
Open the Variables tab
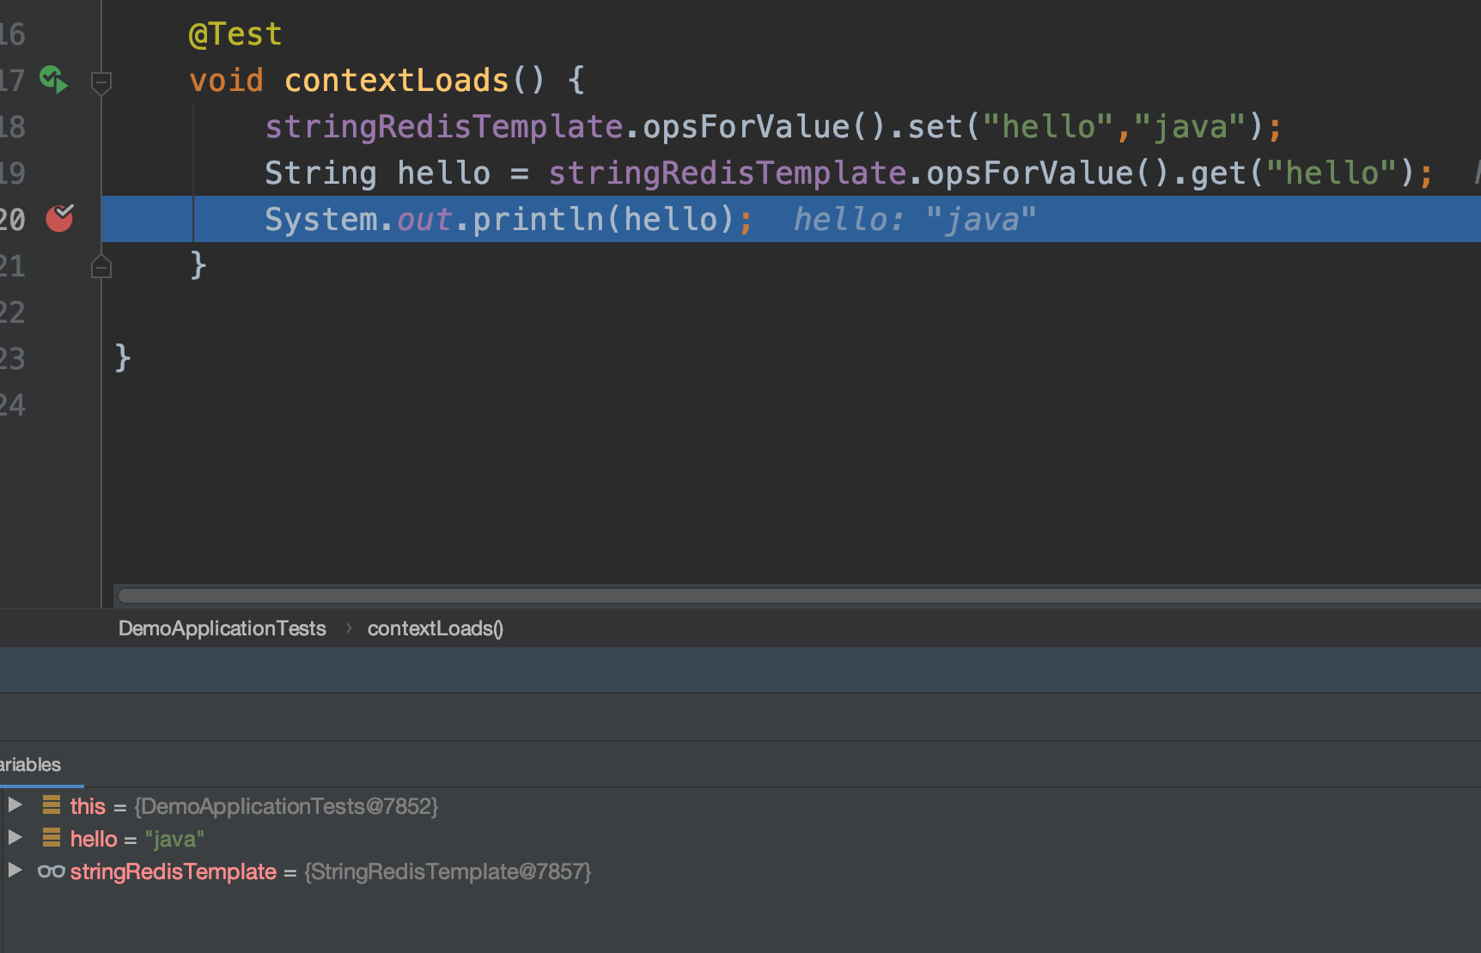point(31,765)
